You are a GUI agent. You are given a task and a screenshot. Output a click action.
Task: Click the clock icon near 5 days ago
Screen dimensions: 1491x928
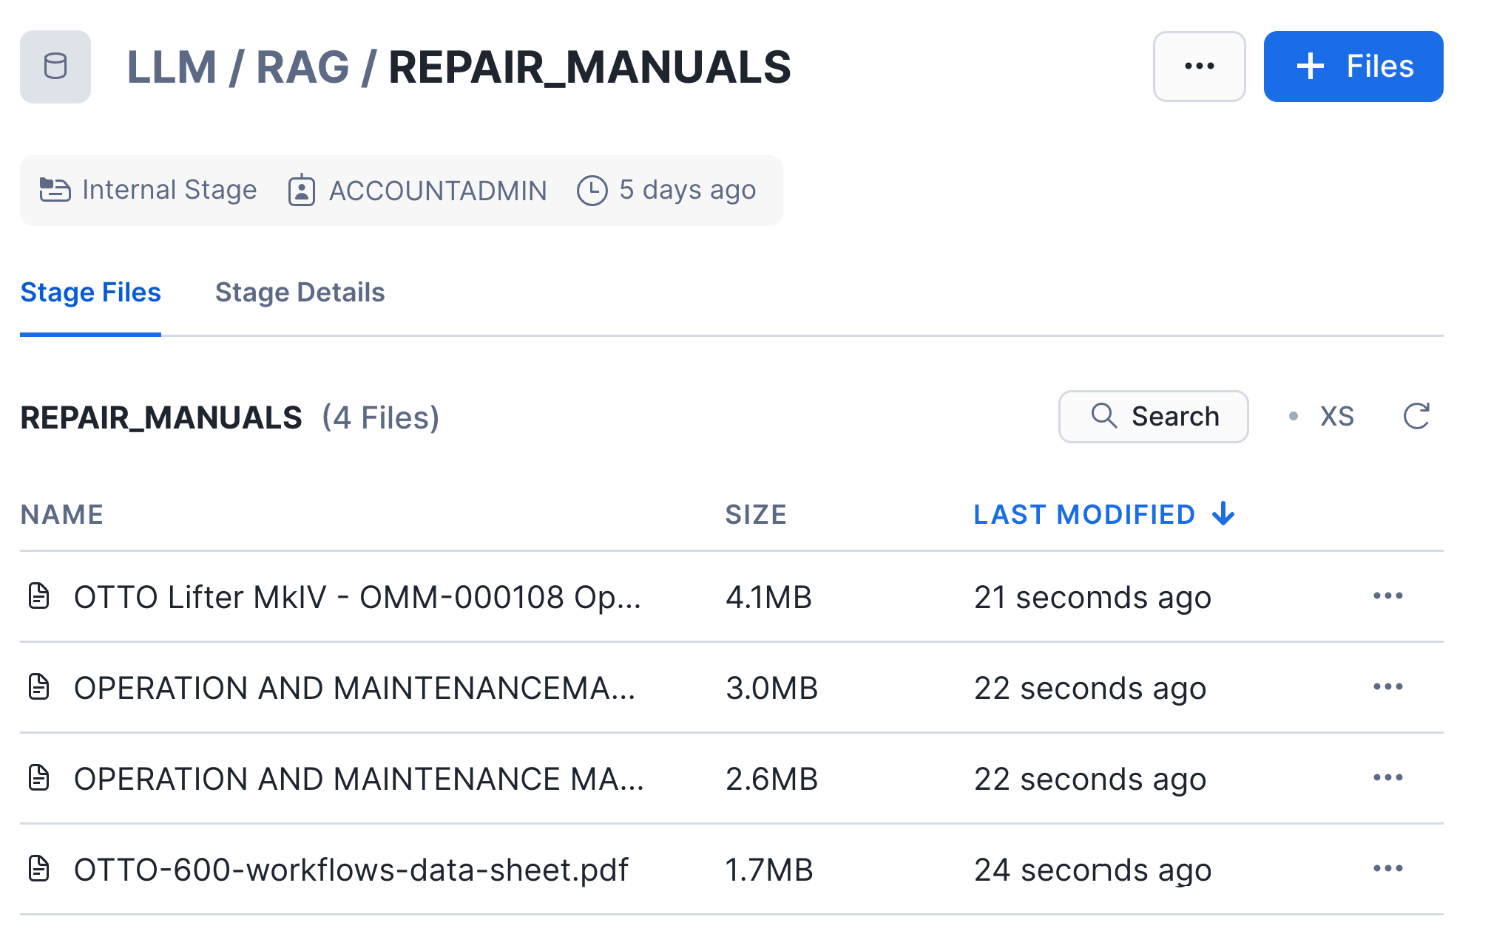(x=592, y=191)
